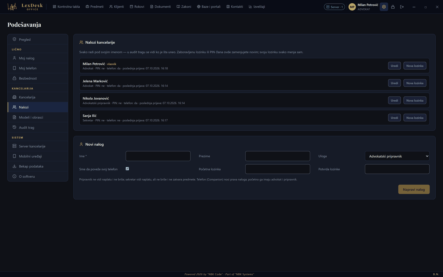Open settings via the gear icon
The height and width of the screenshot is (277, 443).
pos(384,7)
